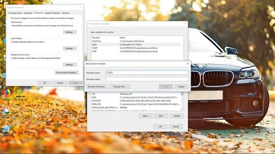This screenshot has height=154, width=275.
Task: Click Apply in System Properties window
Action: coord(76,83)
